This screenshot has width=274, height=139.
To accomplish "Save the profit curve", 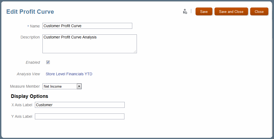I will click(x=204, y=12).
